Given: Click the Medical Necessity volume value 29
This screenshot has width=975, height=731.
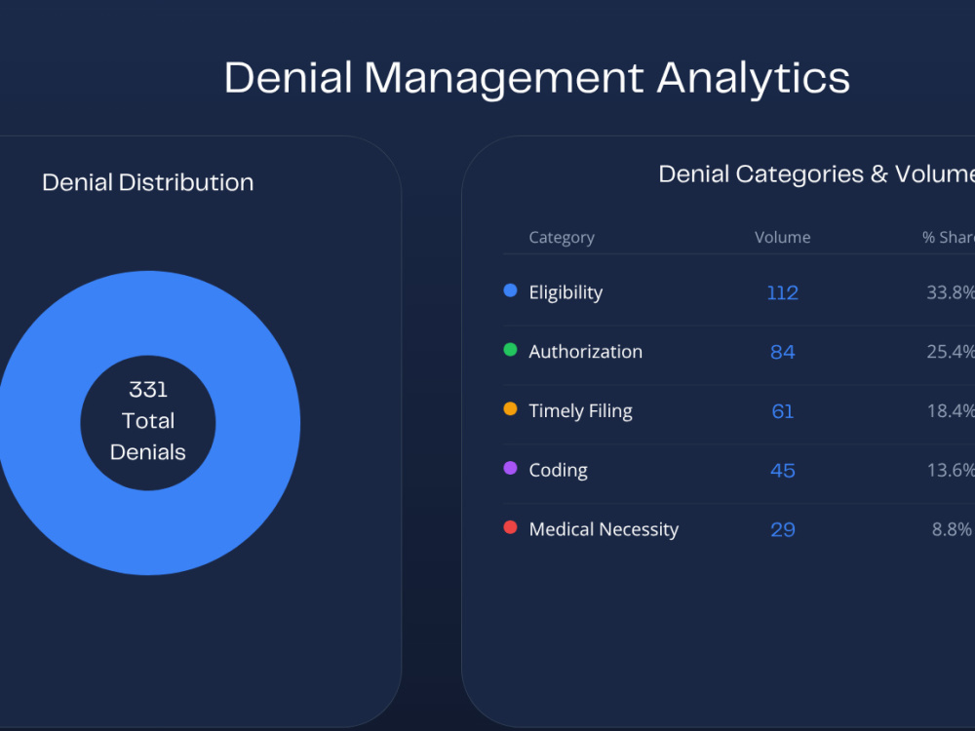Looking at the screenshot, I should (x=782, y=529).
